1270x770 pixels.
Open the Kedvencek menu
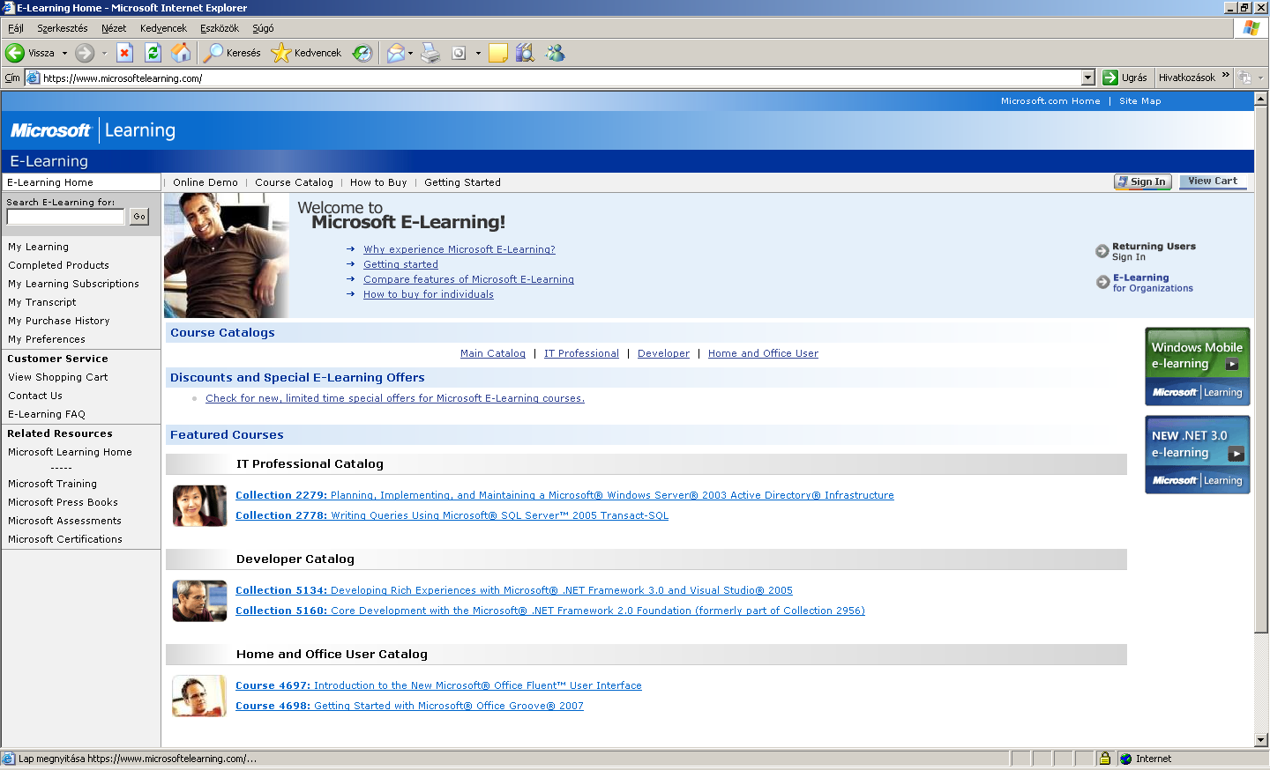click(x=163, y=28)
